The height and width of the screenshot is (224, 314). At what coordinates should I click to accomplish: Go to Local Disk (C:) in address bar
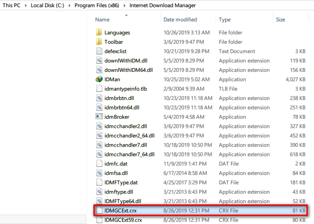[47, 5]
